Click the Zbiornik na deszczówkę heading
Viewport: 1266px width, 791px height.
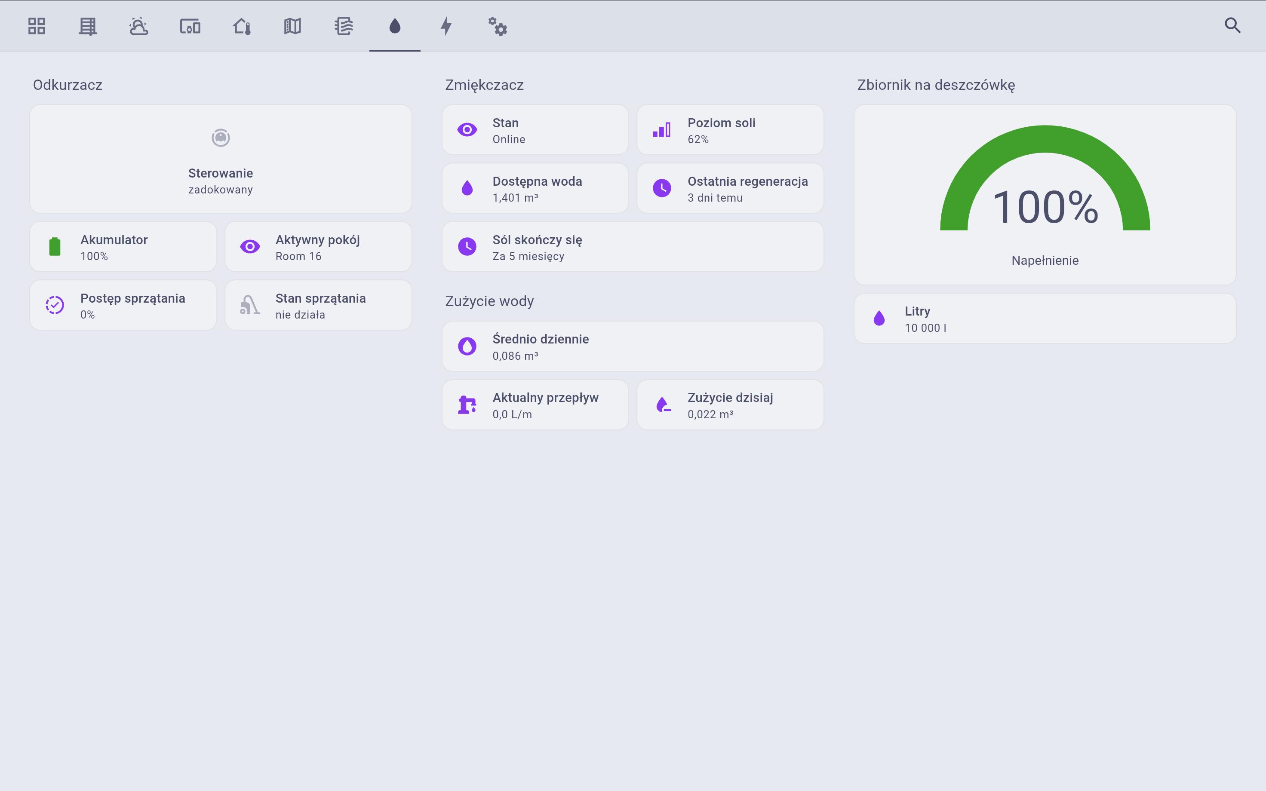936,85
